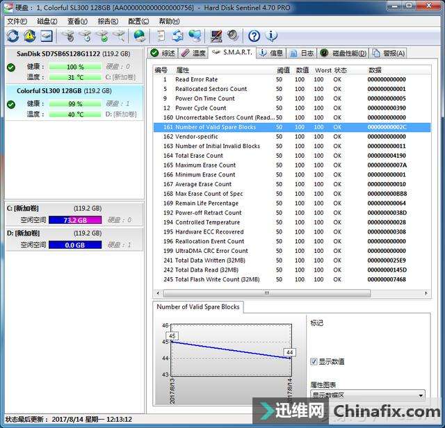Switch to the 综述 overview tab

tap(163, 53)
